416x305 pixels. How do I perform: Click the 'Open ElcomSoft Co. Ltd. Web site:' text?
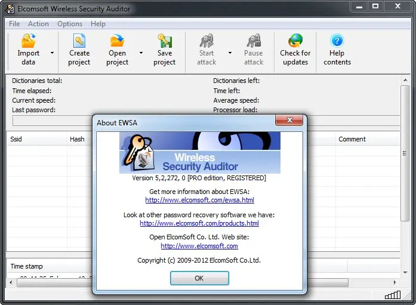pyautogui.click(x=199, y=237)
